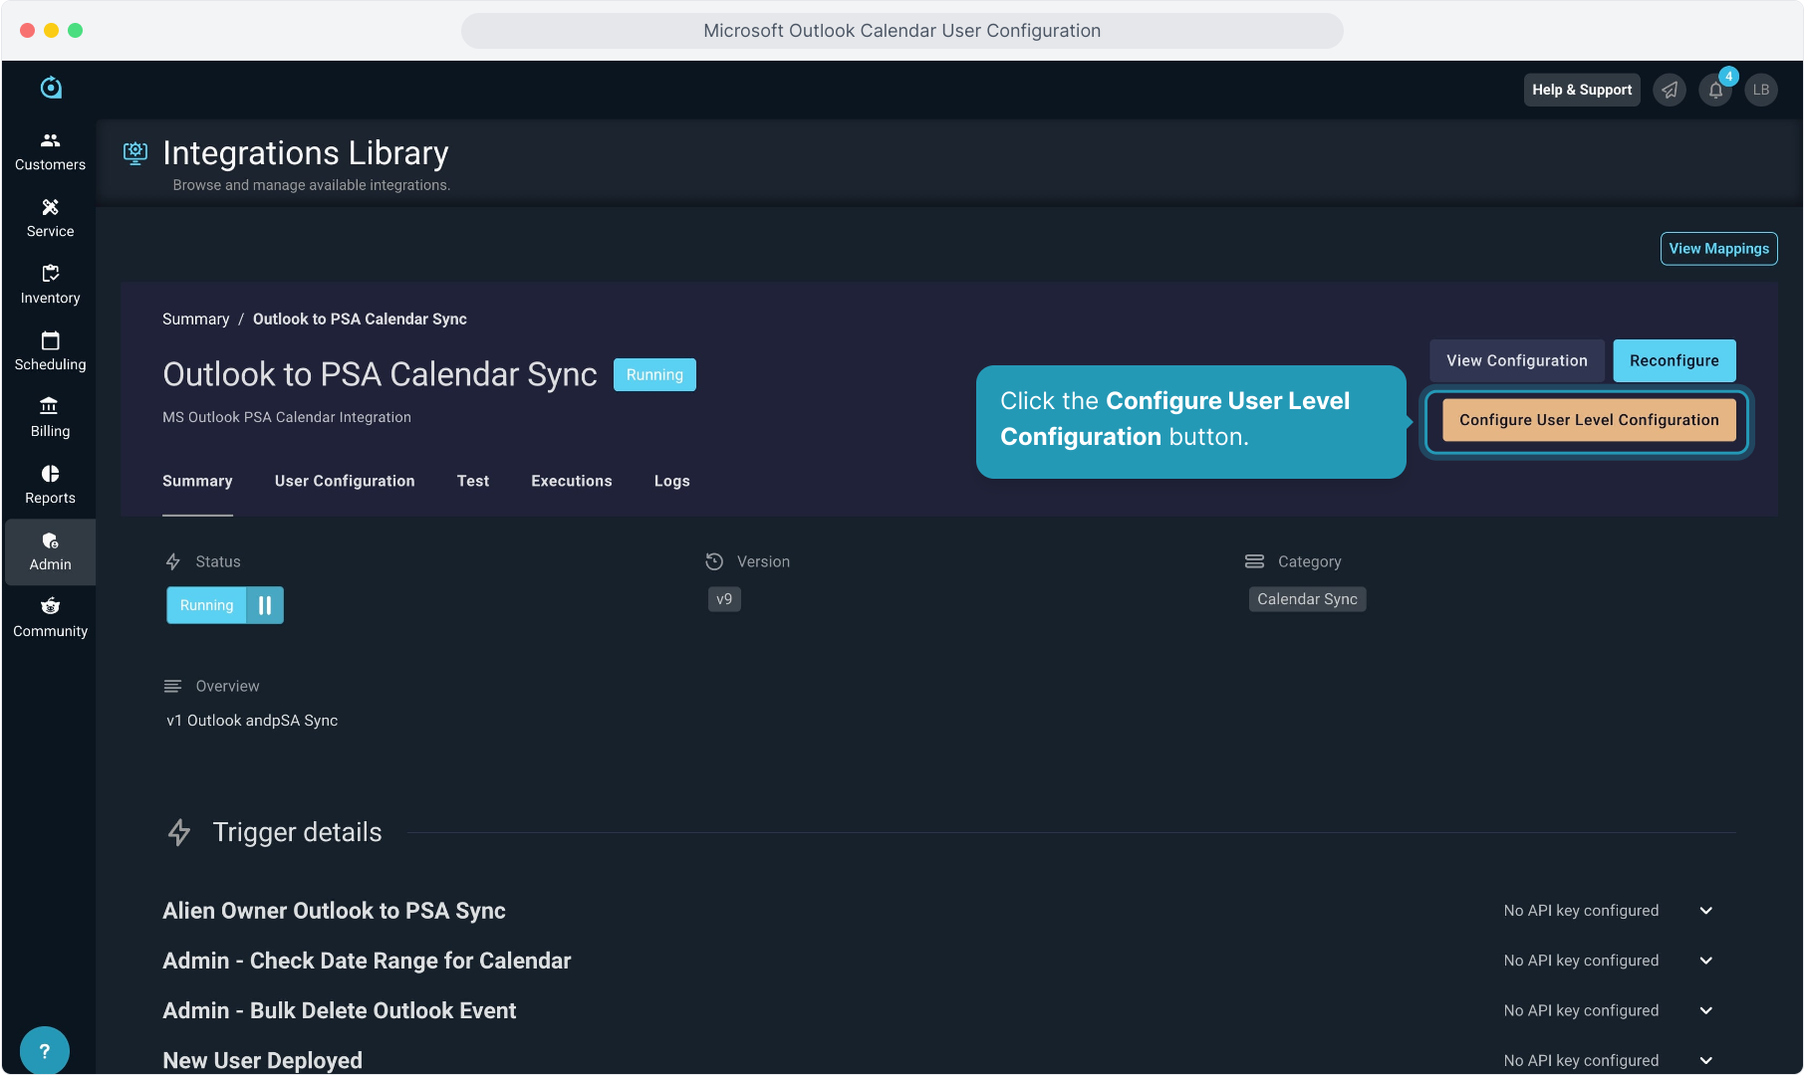Click the Reconfigure button
The image size is (1805, 1075).
coord(1674,360)
